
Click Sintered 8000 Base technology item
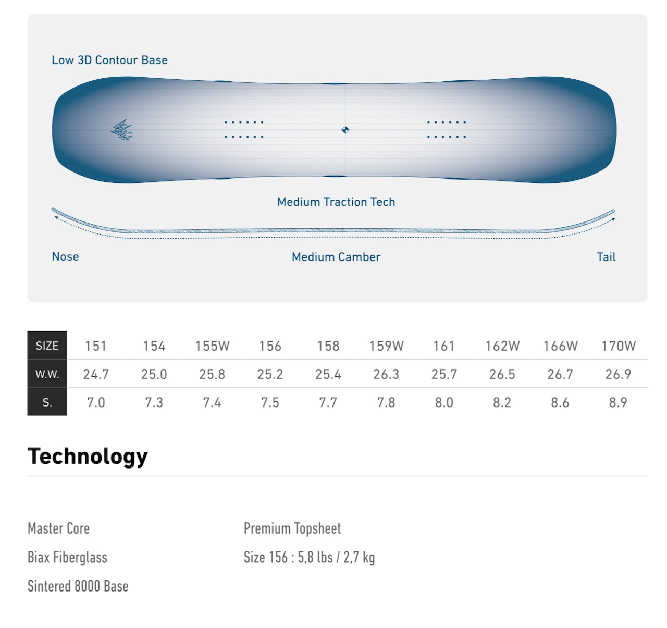coord(78,586)
